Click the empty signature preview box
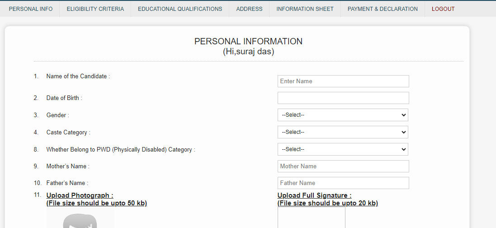Viewport: 496px width, 228px height. coord(311,218)
